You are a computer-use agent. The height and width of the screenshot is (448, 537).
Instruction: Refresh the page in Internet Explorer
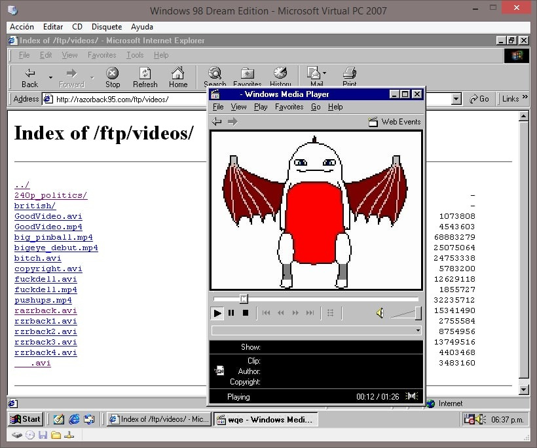(145, 78)
